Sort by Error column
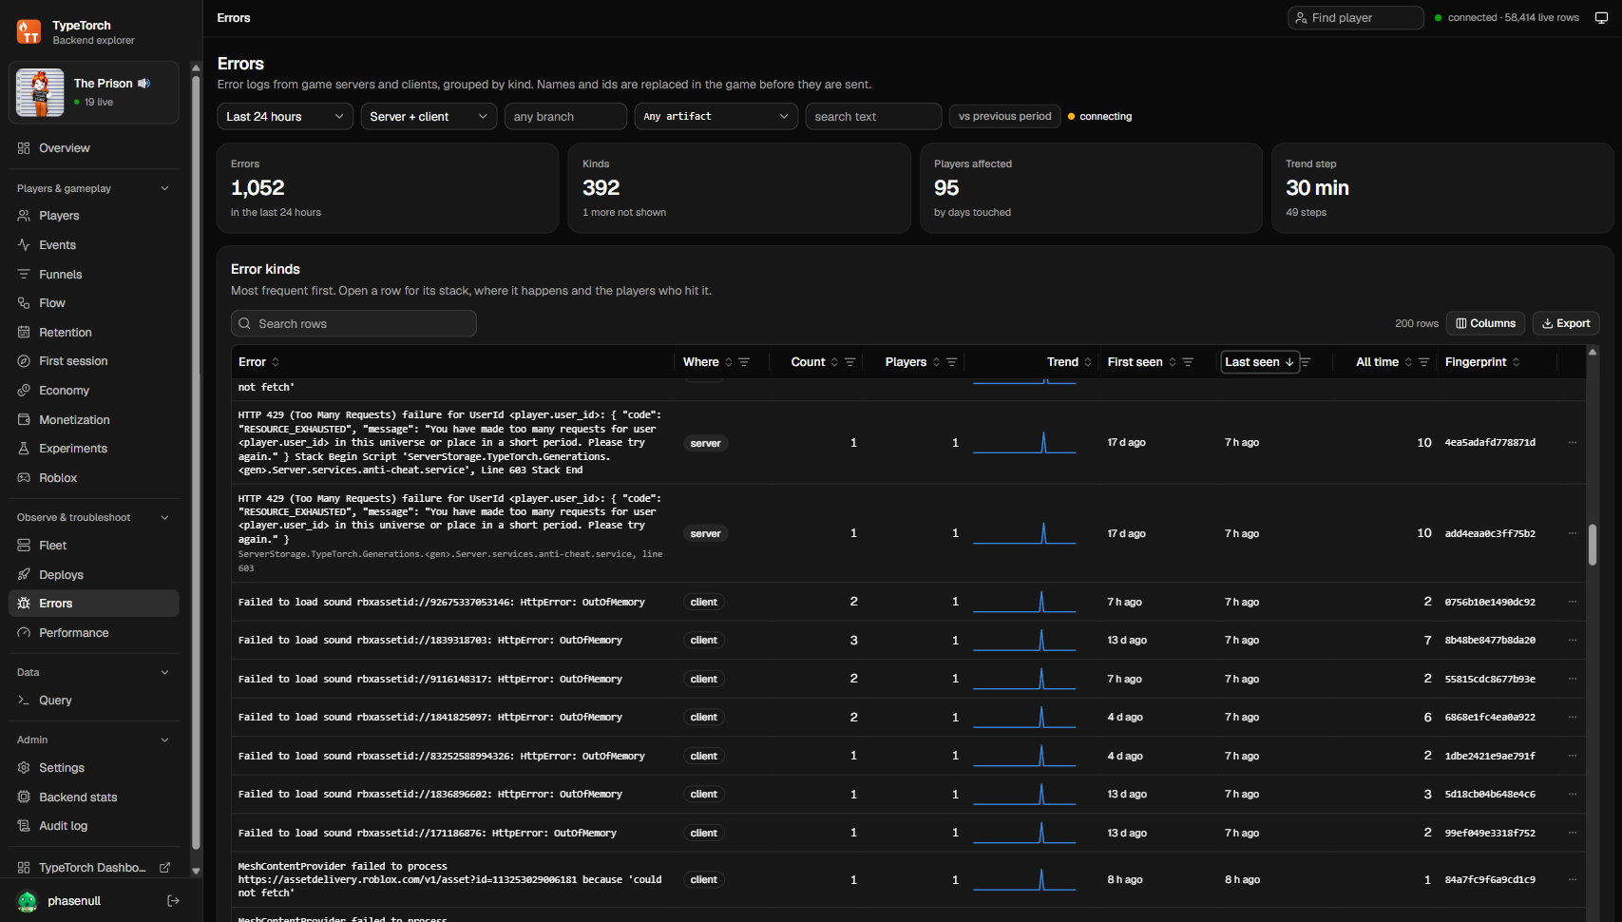 coord(258,362)
